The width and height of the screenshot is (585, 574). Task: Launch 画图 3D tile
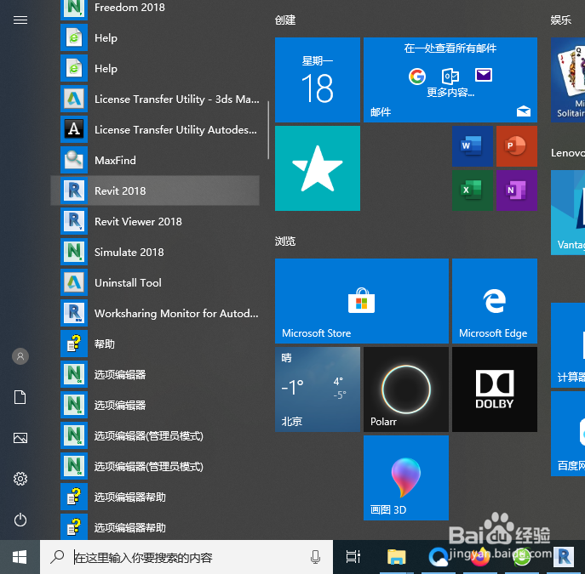406,478
